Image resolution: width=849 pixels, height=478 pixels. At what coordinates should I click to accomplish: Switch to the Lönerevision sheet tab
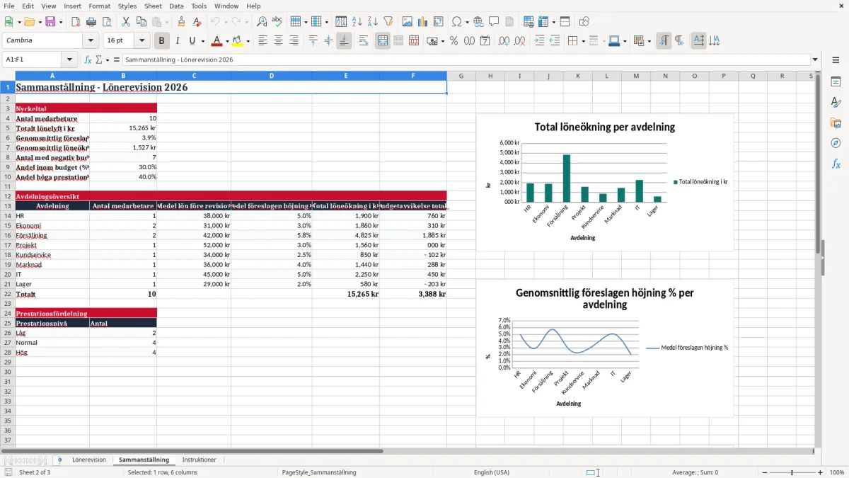(x=89, y=460)
